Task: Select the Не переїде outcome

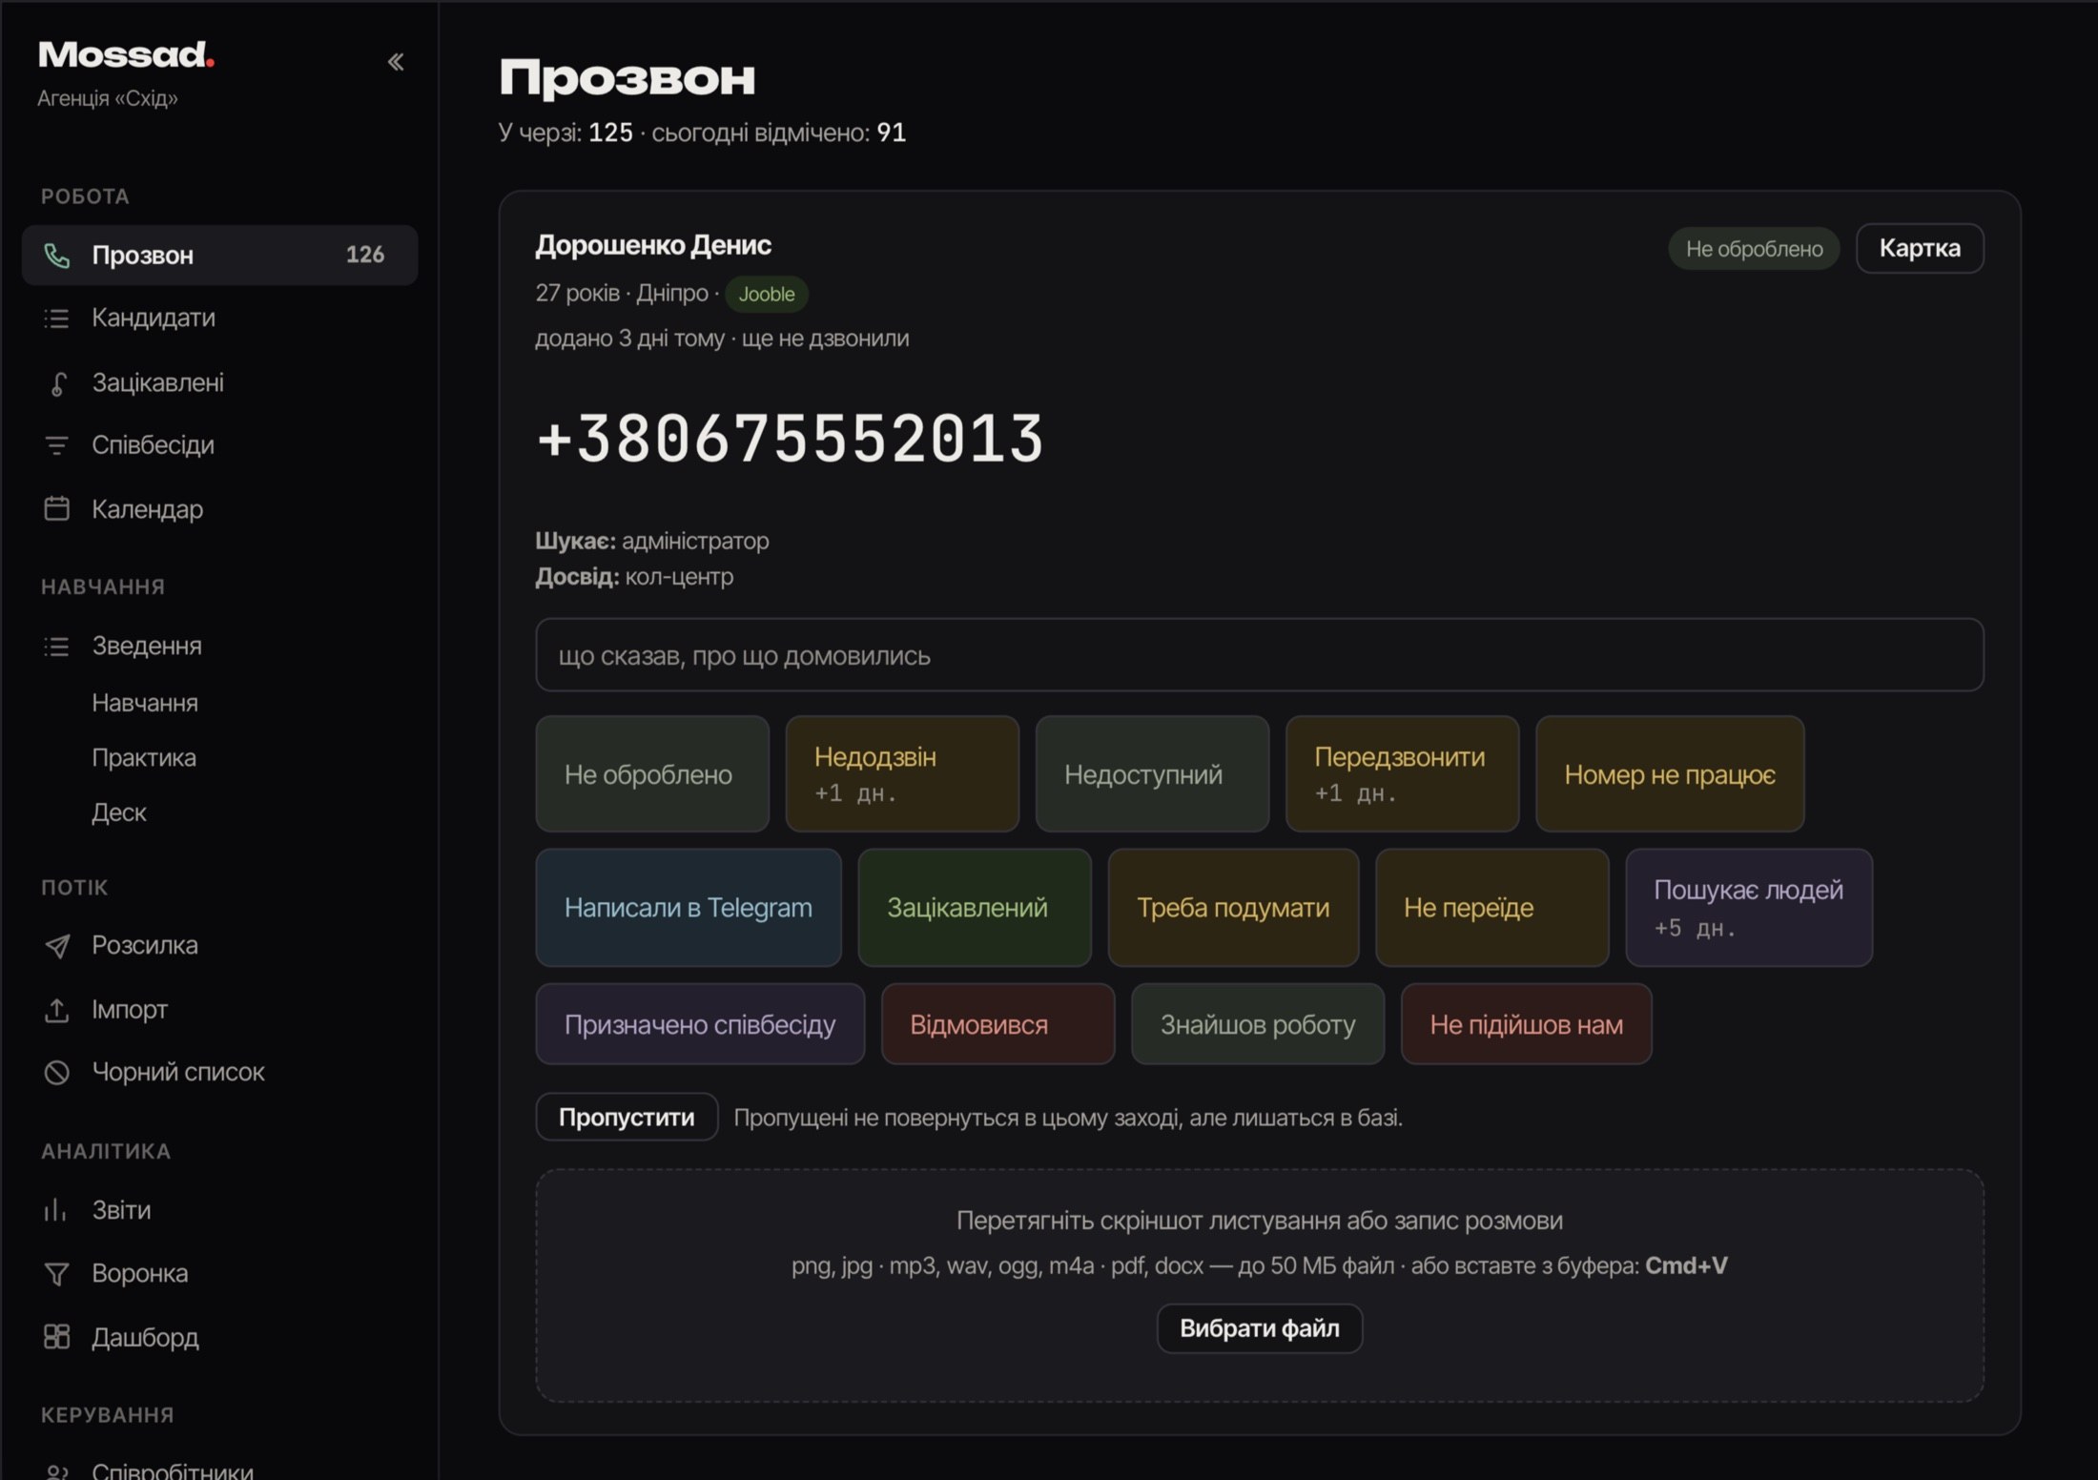Action: tap(1492, 908)
